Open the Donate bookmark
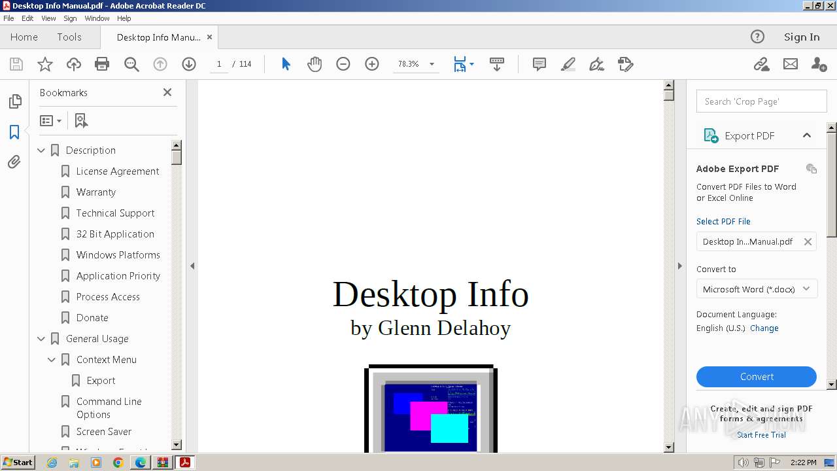837x471 pixels. click(92, 318)
